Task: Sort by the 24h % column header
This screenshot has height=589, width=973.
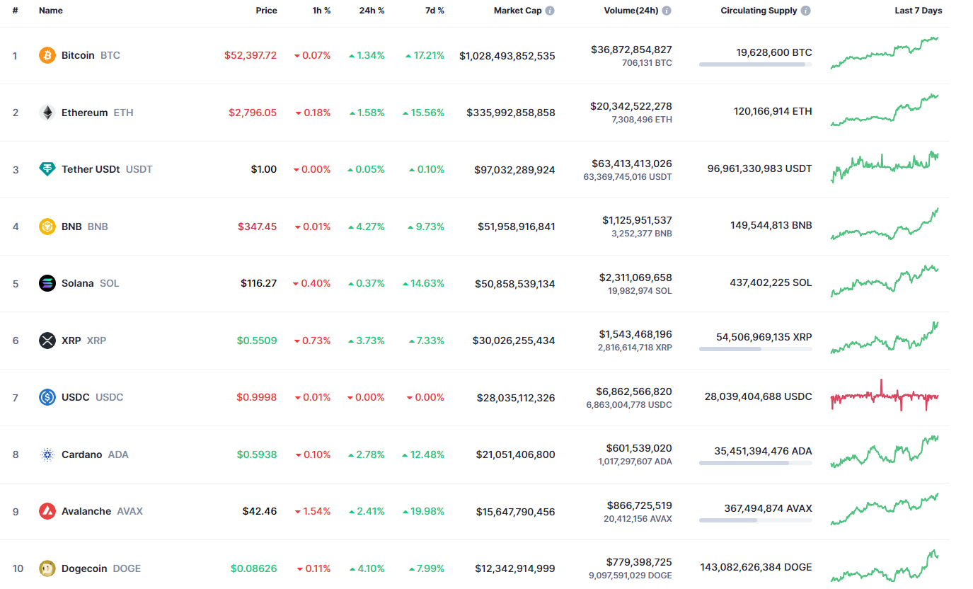Action: click(372, 11)
